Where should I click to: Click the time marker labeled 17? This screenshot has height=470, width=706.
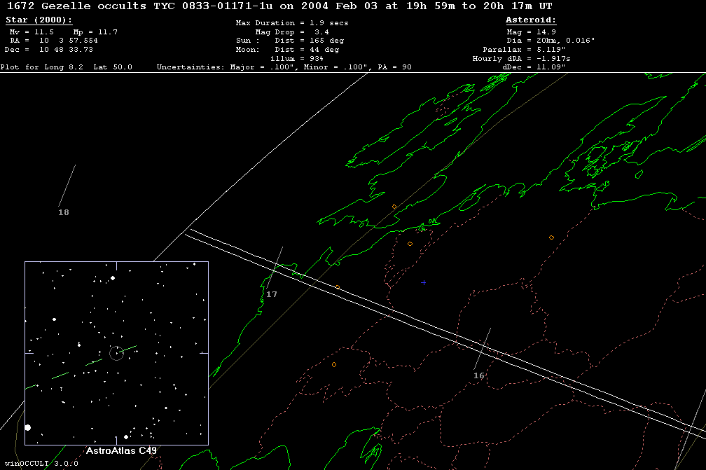click(272, 295)
